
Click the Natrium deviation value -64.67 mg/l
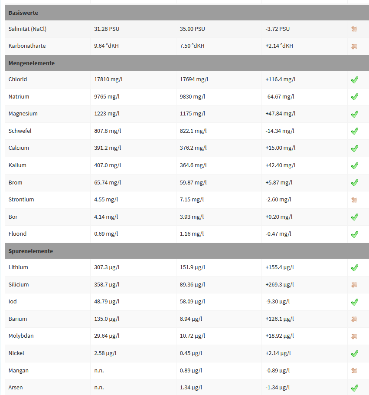(x=280, y=97)
